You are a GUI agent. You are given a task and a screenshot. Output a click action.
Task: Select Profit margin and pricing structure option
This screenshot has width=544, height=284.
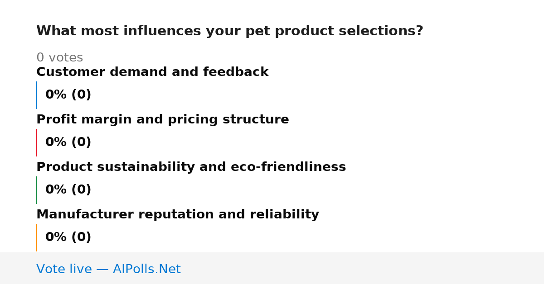[x=163, y=119]
